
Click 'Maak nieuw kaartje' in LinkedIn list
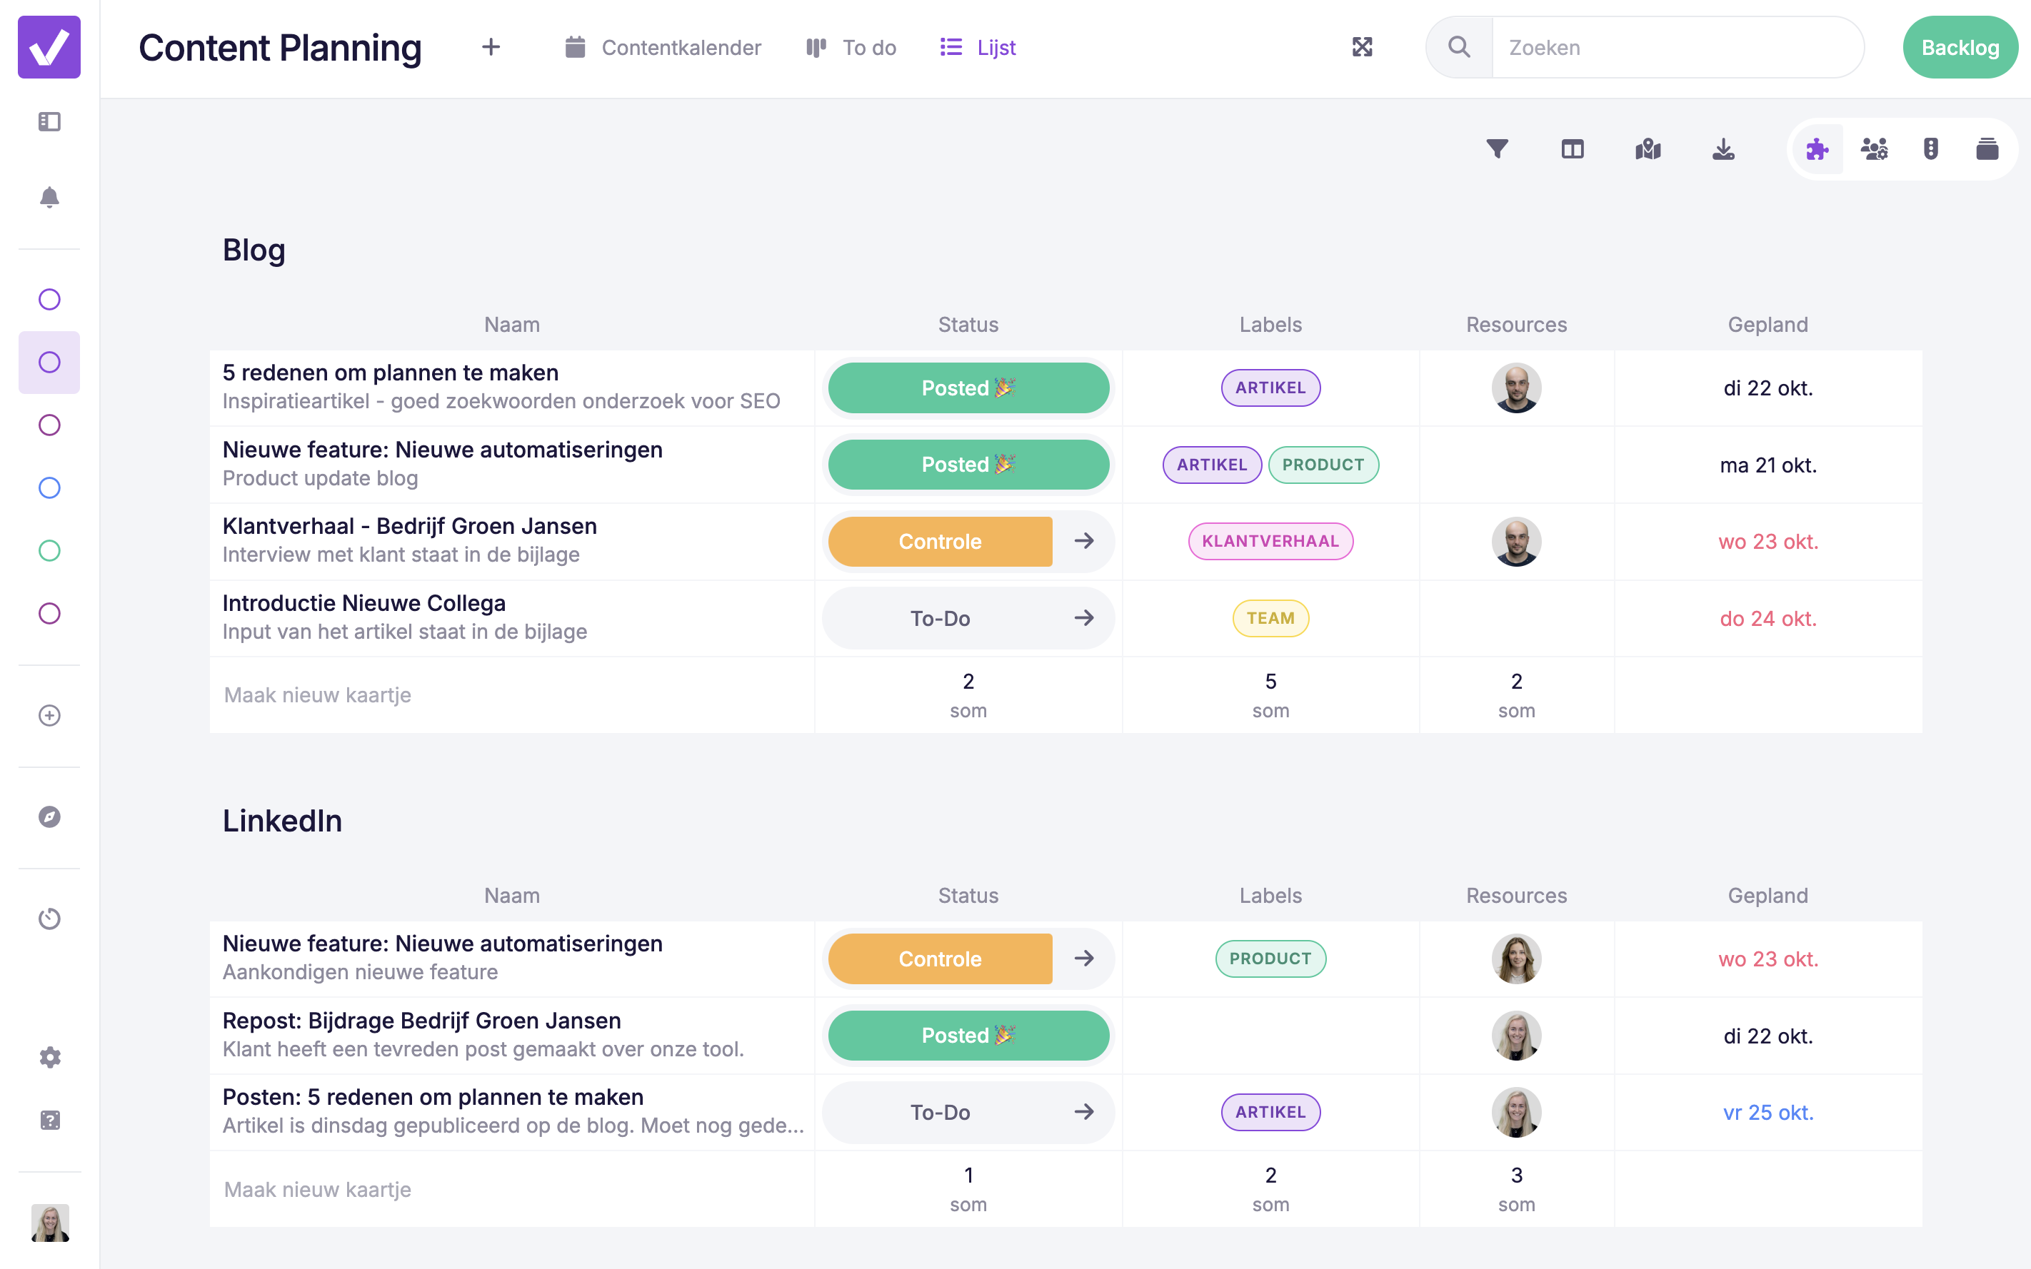[x=317, y=1189]
